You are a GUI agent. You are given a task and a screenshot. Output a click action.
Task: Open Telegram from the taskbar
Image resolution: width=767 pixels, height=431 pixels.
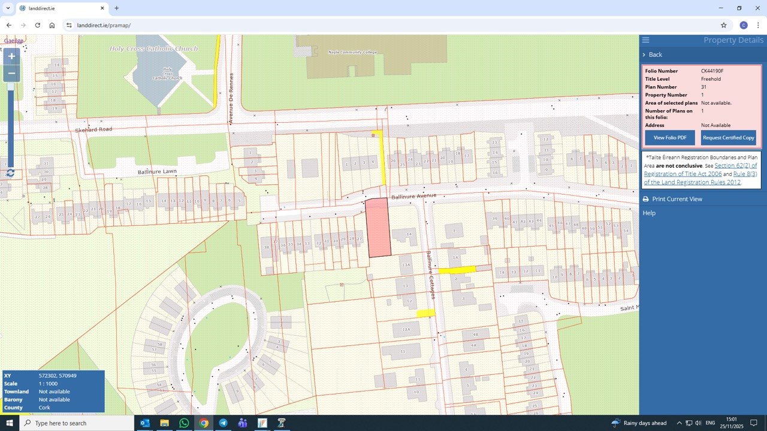223,423
